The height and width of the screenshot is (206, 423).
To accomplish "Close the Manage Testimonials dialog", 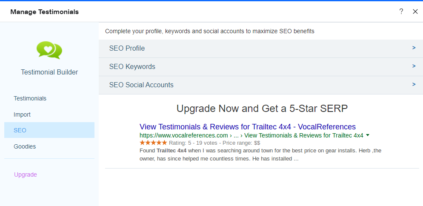I will (415, 11).
